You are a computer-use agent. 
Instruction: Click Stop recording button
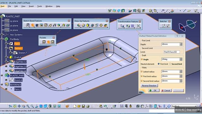tap(194, 110)
